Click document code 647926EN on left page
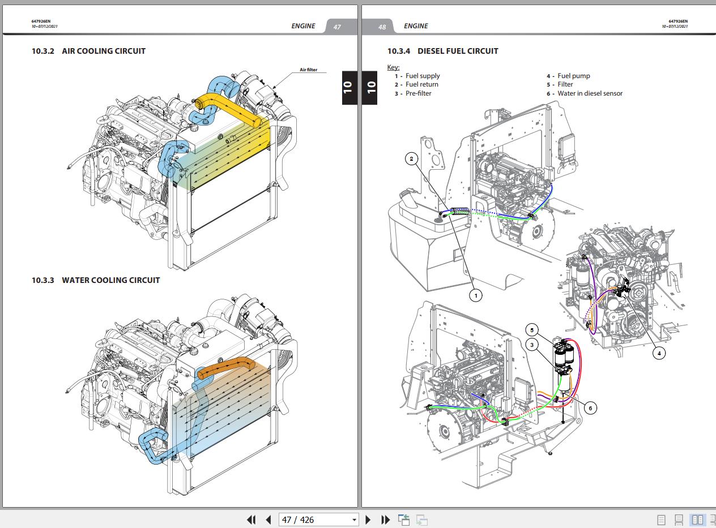The image size is (716, 528). click(41, 22)
